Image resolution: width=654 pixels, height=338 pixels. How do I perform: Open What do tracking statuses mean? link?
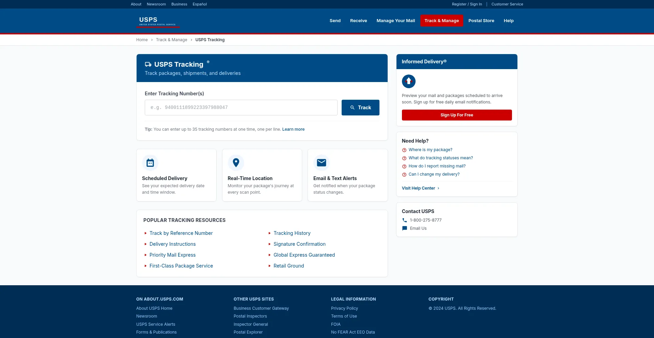(x=441, y=158)
